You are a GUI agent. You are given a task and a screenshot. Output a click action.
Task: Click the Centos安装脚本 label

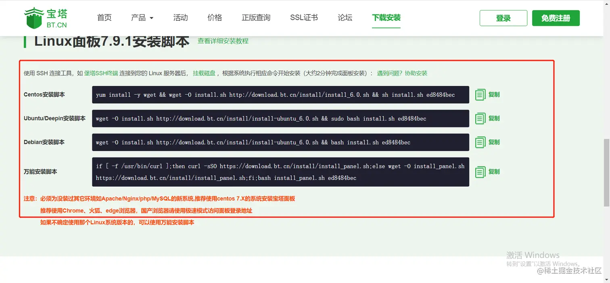pyautogui.click(x=44, y=95)
